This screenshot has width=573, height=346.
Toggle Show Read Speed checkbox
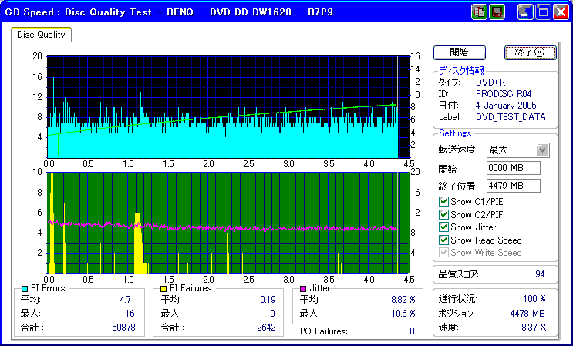[x=443, y=240]
